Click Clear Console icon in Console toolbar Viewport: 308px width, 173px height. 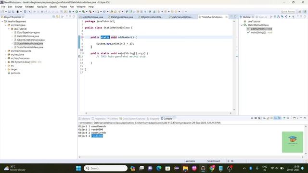[x=264, y=118]
